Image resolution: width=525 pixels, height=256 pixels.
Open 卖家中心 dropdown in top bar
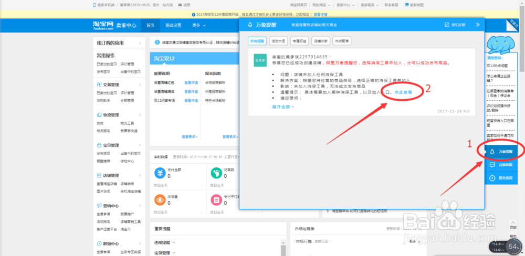(345, 5)
